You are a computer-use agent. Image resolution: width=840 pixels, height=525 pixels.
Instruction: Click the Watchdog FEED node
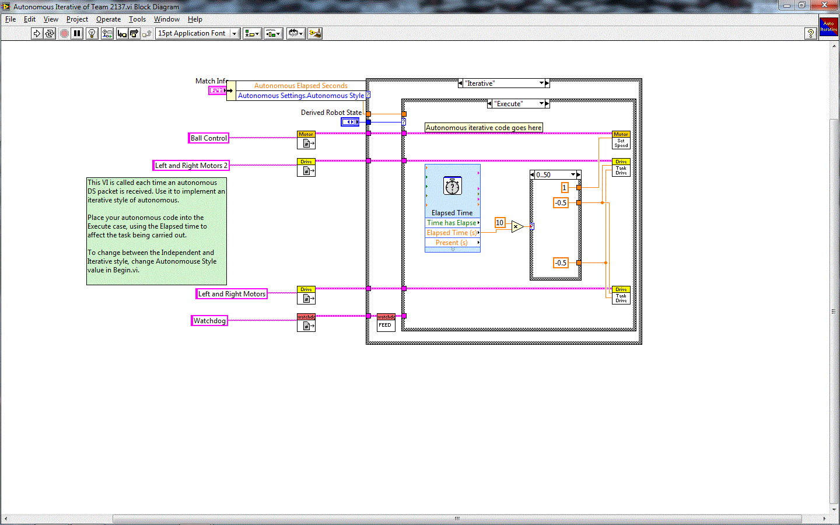386,323
